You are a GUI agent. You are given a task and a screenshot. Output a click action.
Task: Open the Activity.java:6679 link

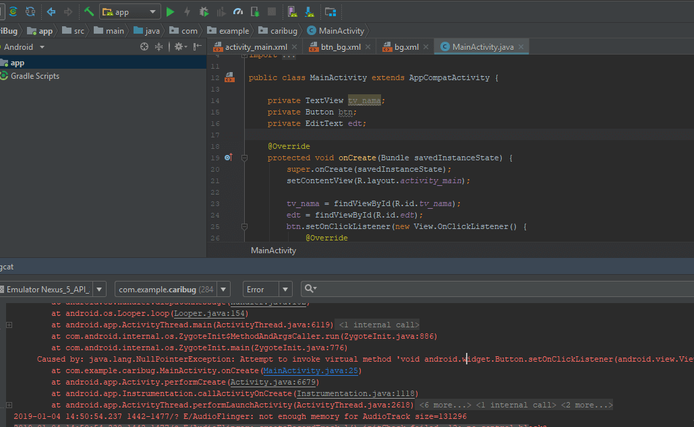(272, 382)
